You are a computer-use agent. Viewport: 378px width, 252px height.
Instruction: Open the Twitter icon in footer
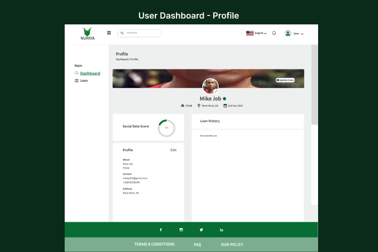click(x=201, y=230)
